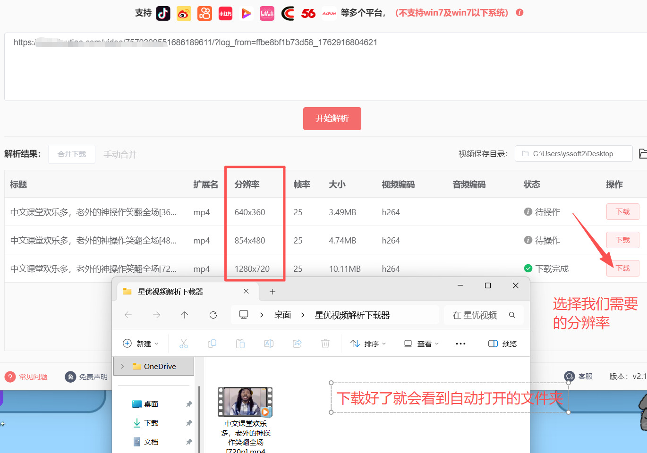
Task: Open the 排序 sort dropdown
Action: [368, 344]
